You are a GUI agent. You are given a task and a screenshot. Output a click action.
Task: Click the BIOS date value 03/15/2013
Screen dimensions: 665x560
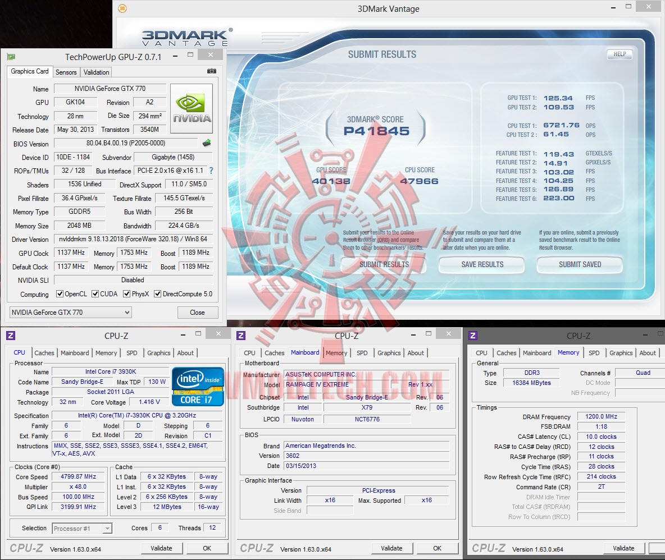click(366, 466)
